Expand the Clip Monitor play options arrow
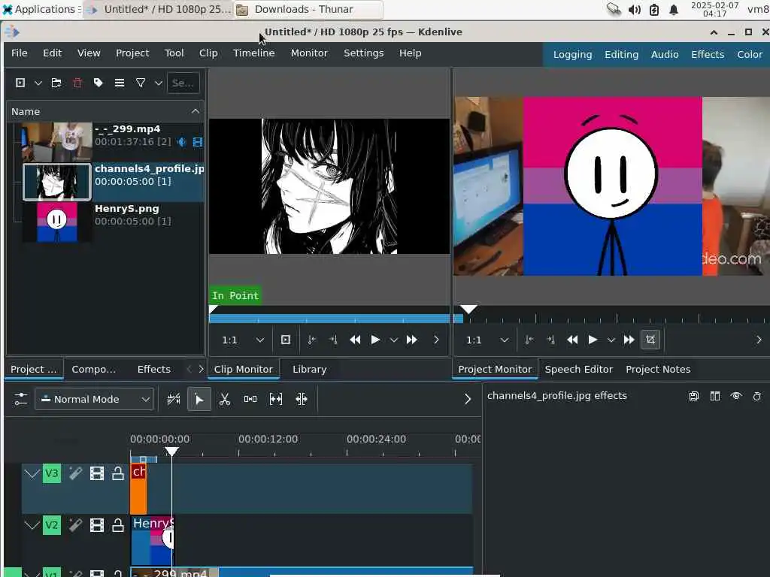 pyautogui.click(x=393, y=340)
